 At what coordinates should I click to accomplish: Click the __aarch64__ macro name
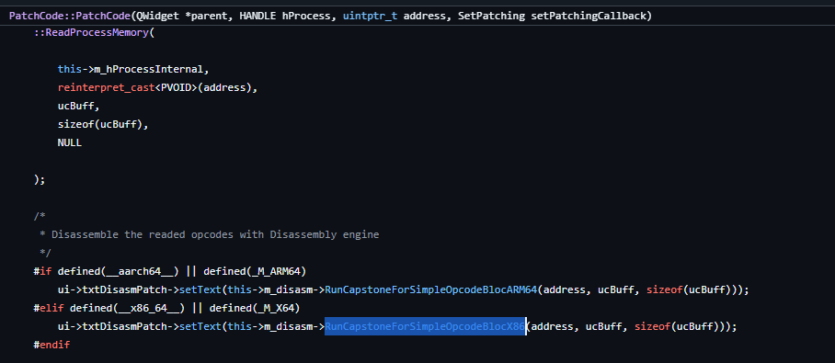point(140,271)
